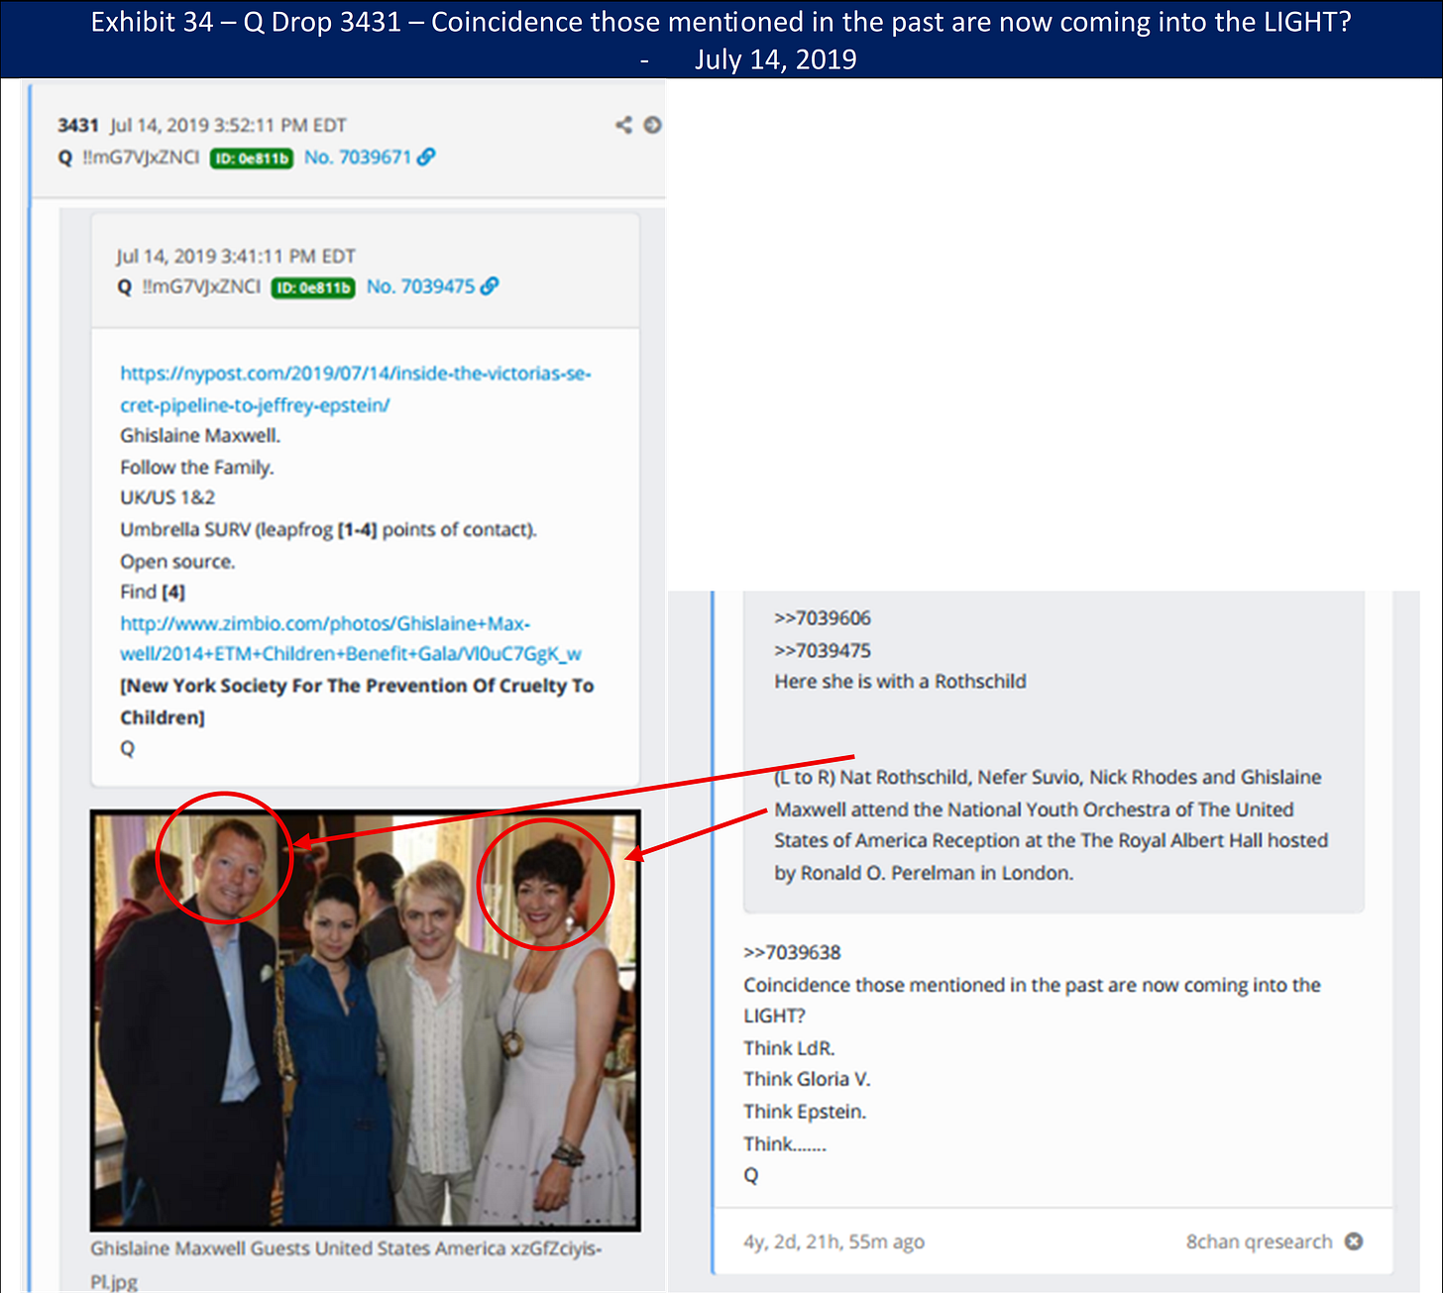Click the text 'Think LdR.'

[x=789, y=1048]
